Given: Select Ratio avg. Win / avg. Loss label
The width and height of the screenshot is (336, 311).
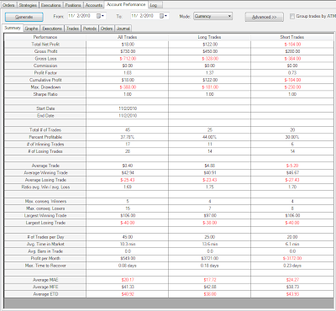Looking at the screenshot, I should pyautogui.click(x=45, y=187).
